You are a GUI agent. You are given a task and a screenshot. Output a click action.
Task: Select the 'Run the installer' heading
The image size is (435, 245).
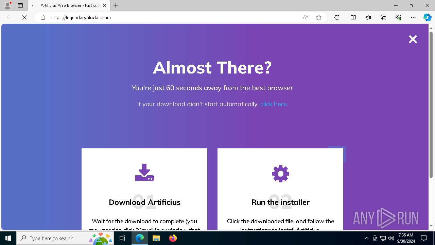(280, 202)
